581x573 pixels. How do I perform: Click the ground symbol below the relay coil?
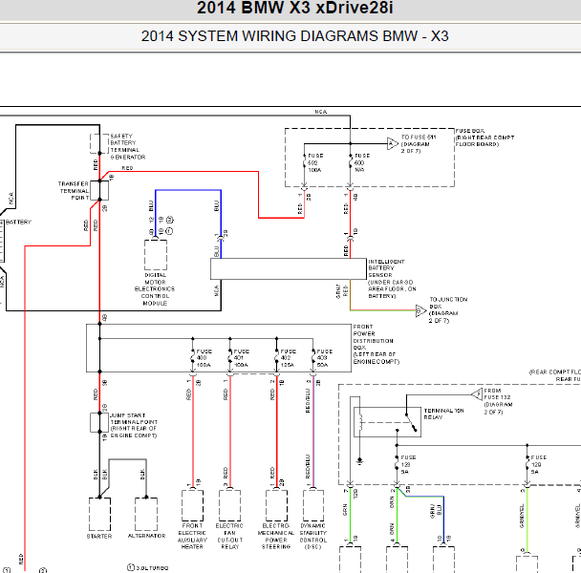(x=359, y=460)
